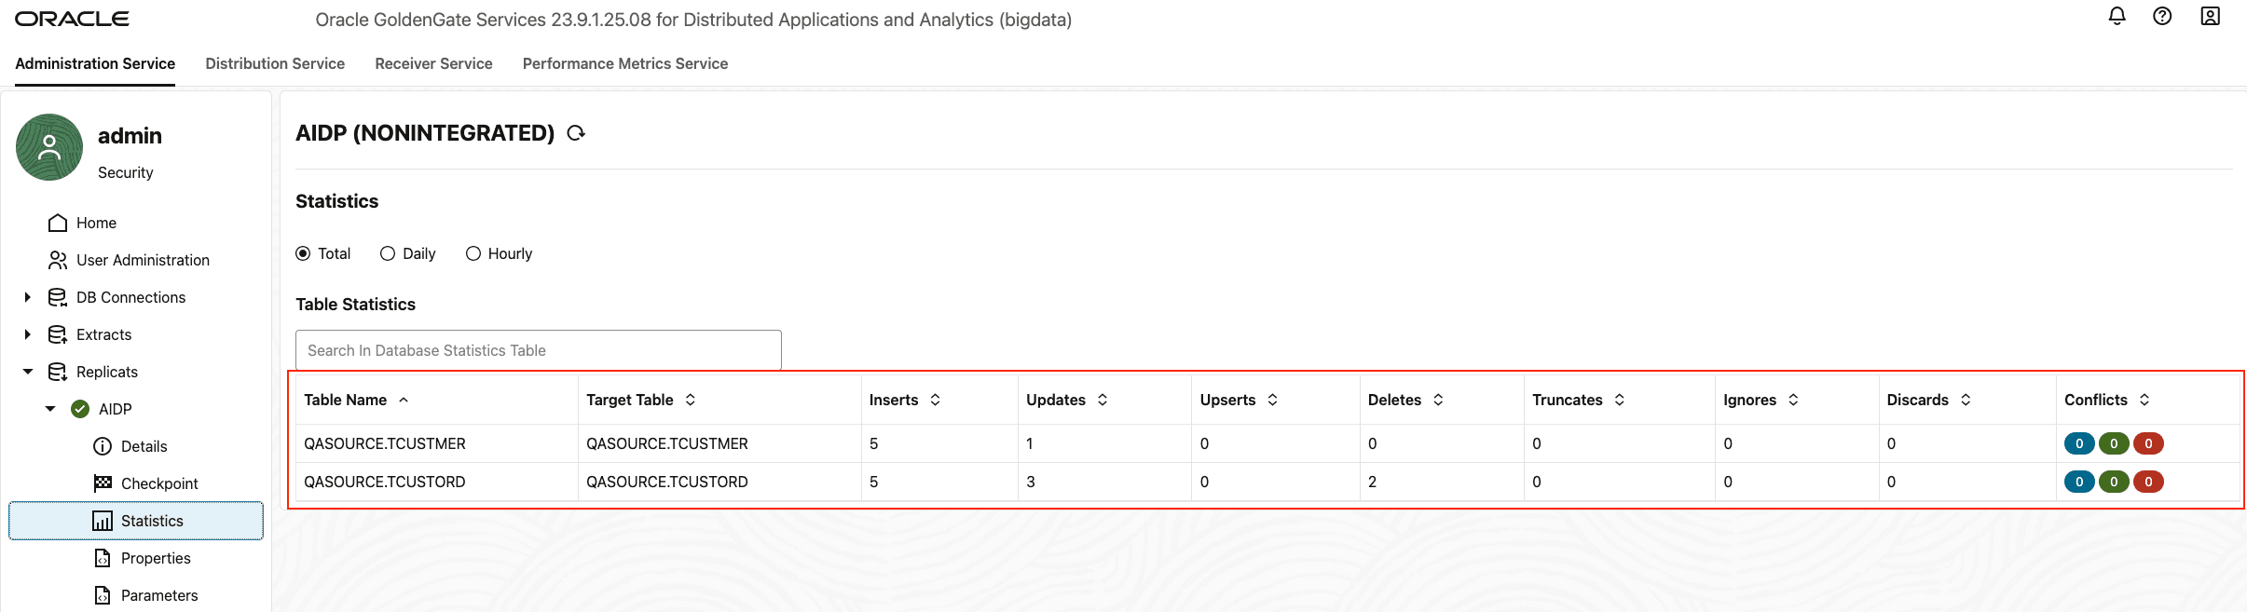Open the Parameters page
Viewport: 2247px width, 612px height.
159,595
